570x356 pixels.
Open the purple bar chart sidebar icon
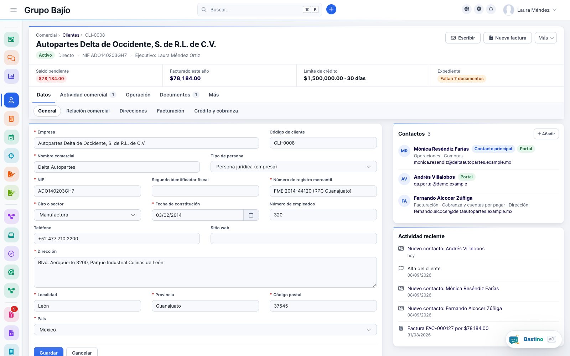(x=11, y=76)
